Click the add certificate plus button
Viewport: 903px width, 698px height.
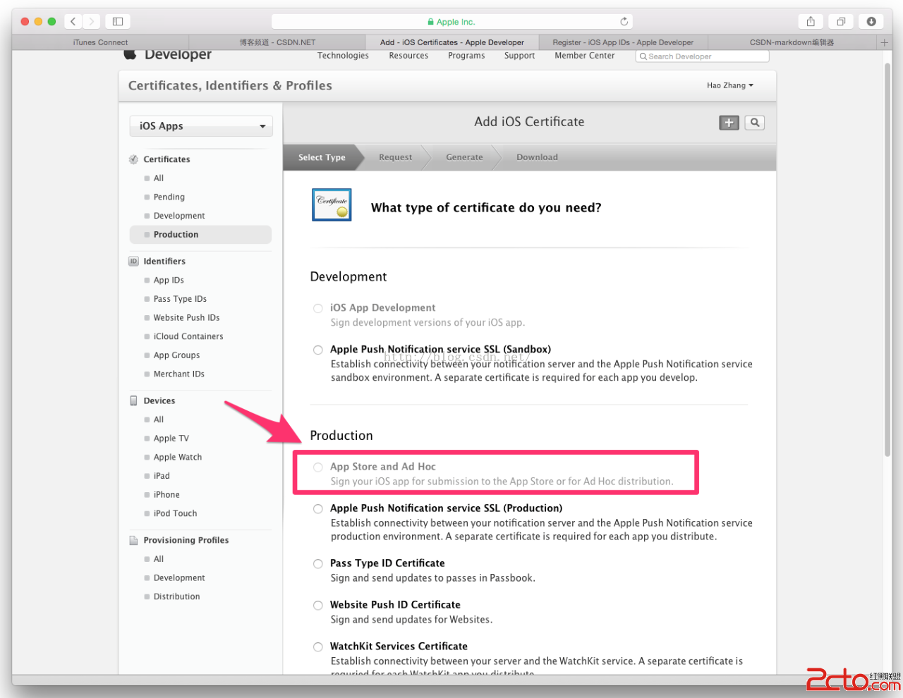pyautogui.click(x=729, y=123)
